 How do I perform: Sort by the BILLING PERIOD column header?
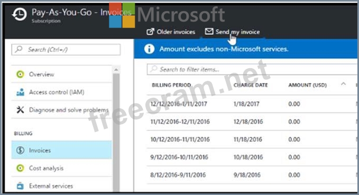(x=171, y=85)
